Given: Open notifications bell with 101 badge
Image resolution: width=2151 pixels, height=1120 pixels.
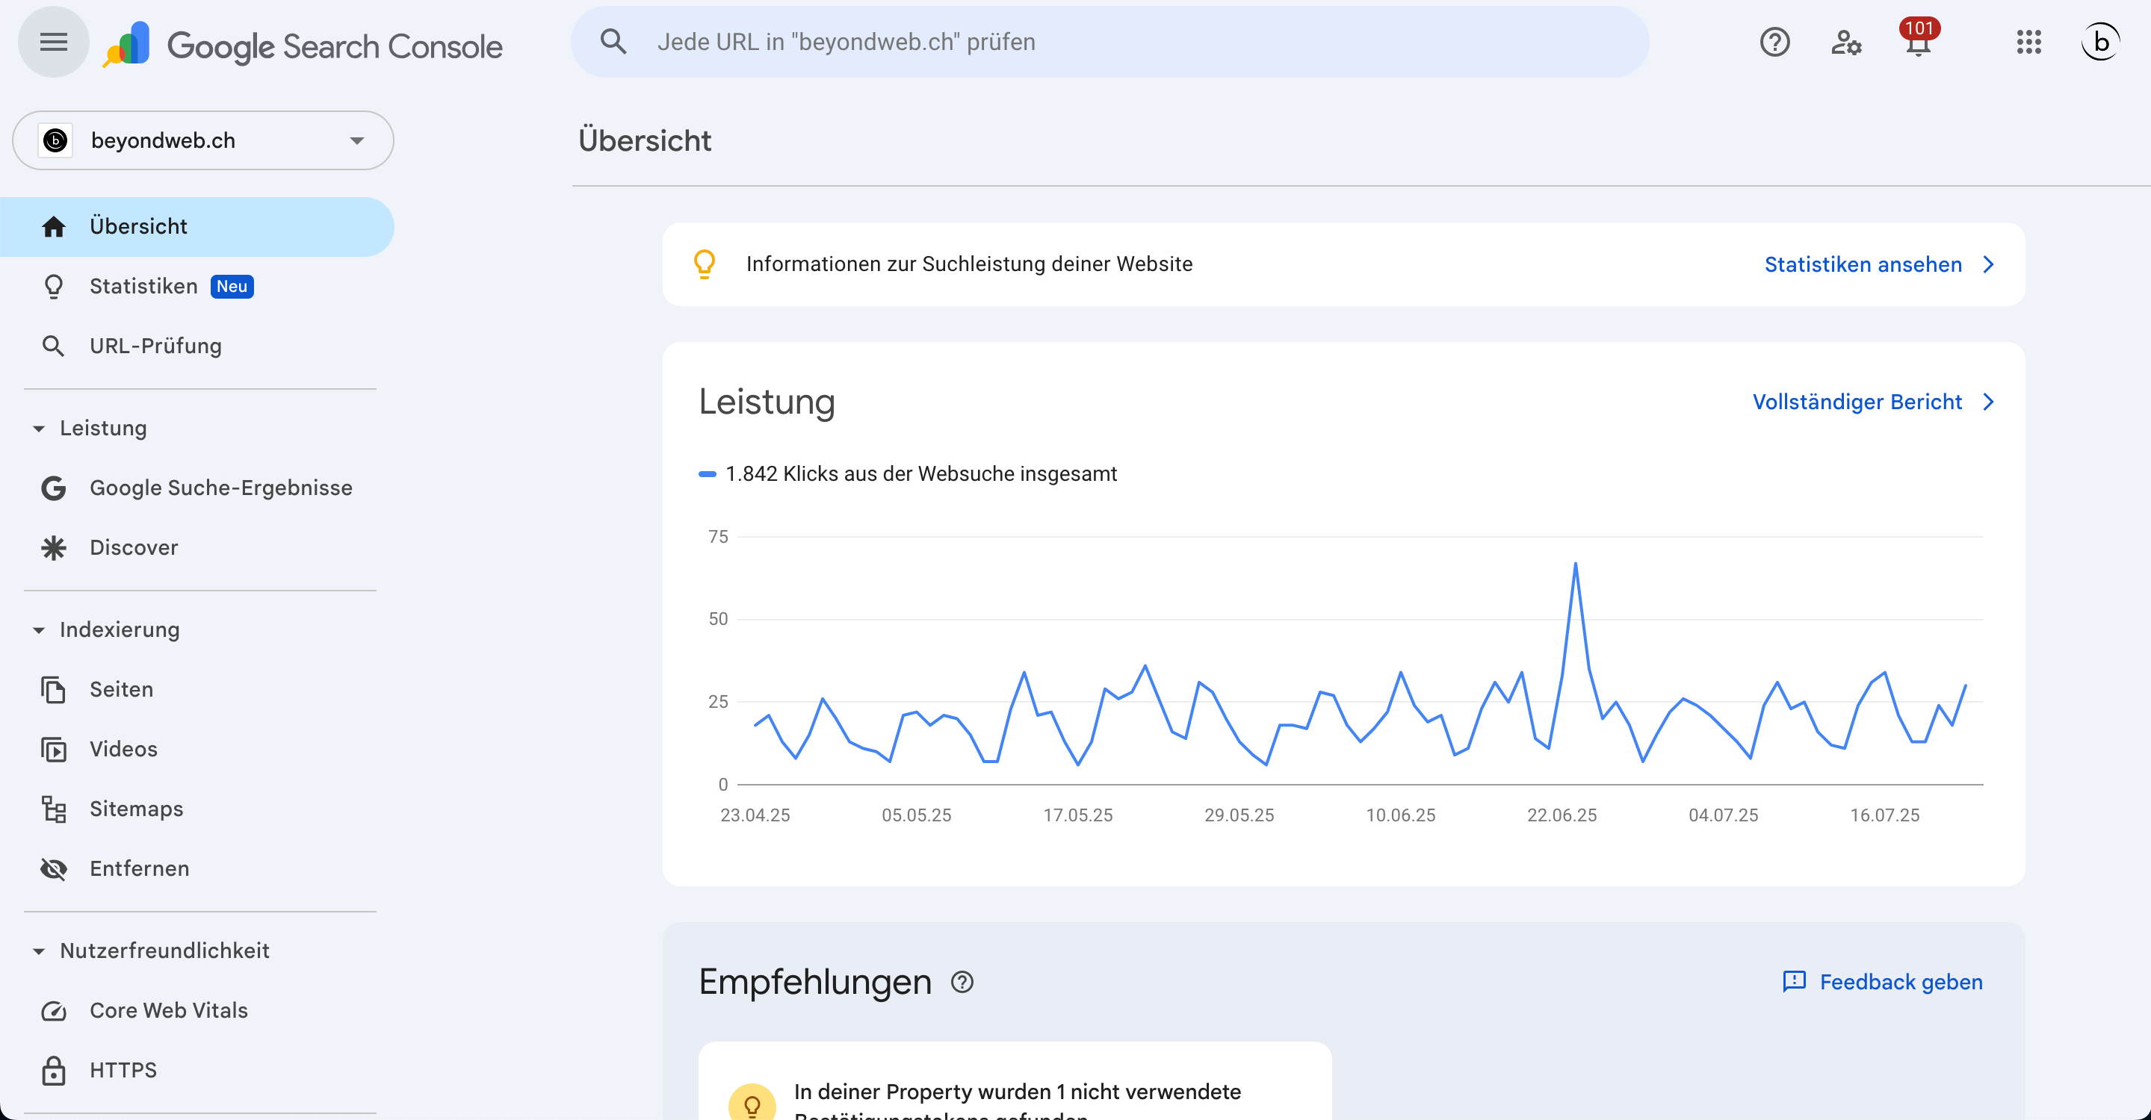Looking at the screenshot, I should [1919, 38].
